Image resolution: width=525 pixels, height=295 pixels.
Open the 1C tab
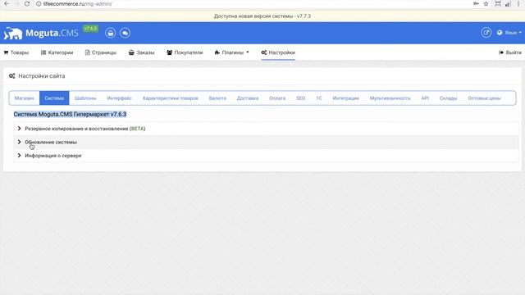319,98
